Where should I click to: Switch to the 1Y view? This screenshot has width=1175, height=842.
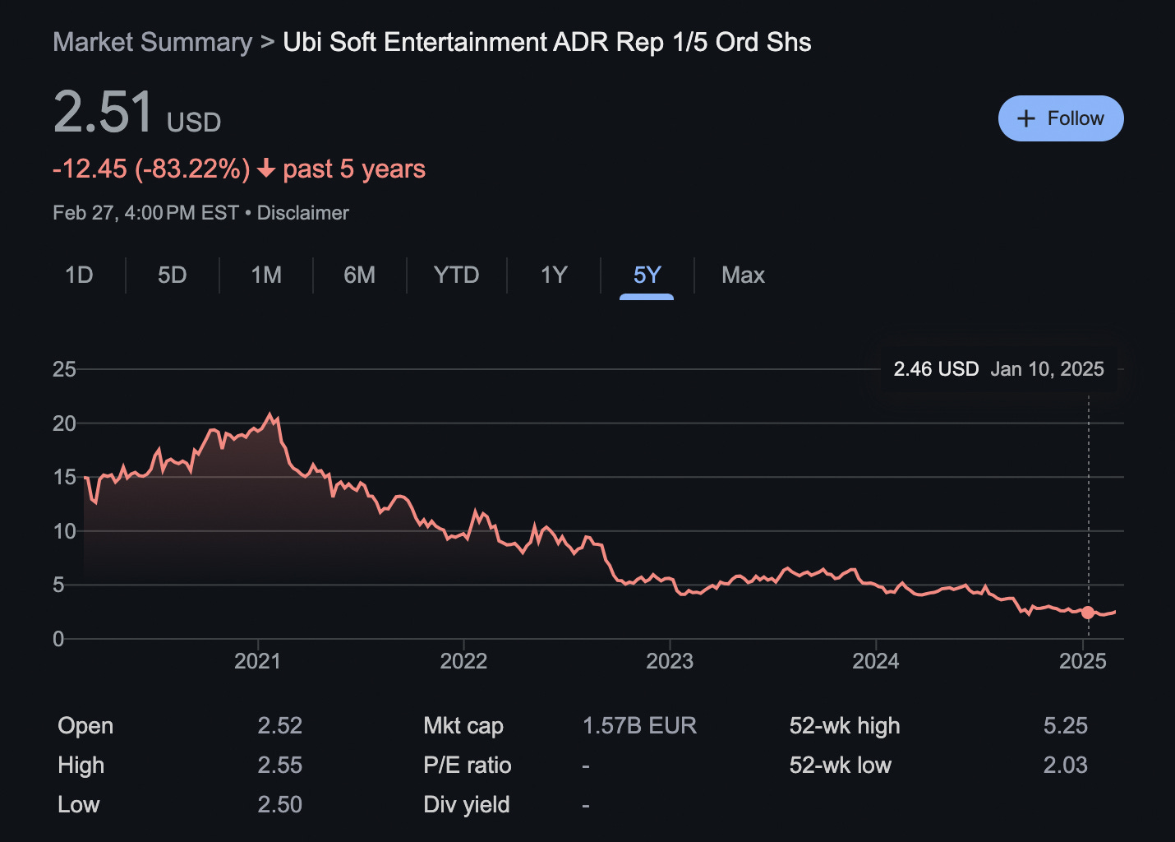coord(553,275)
